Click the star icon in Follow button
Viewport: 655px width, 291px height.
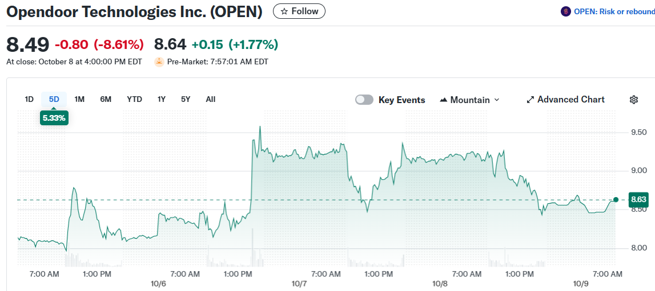[284, 11]
